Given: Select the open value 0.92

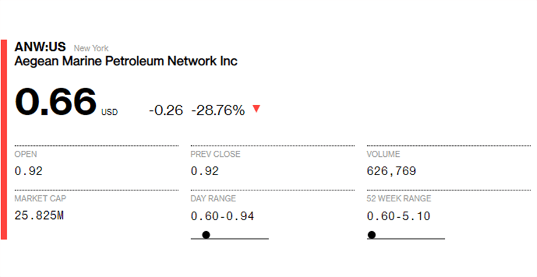Looking at the screenshot, I should (29, 171).
